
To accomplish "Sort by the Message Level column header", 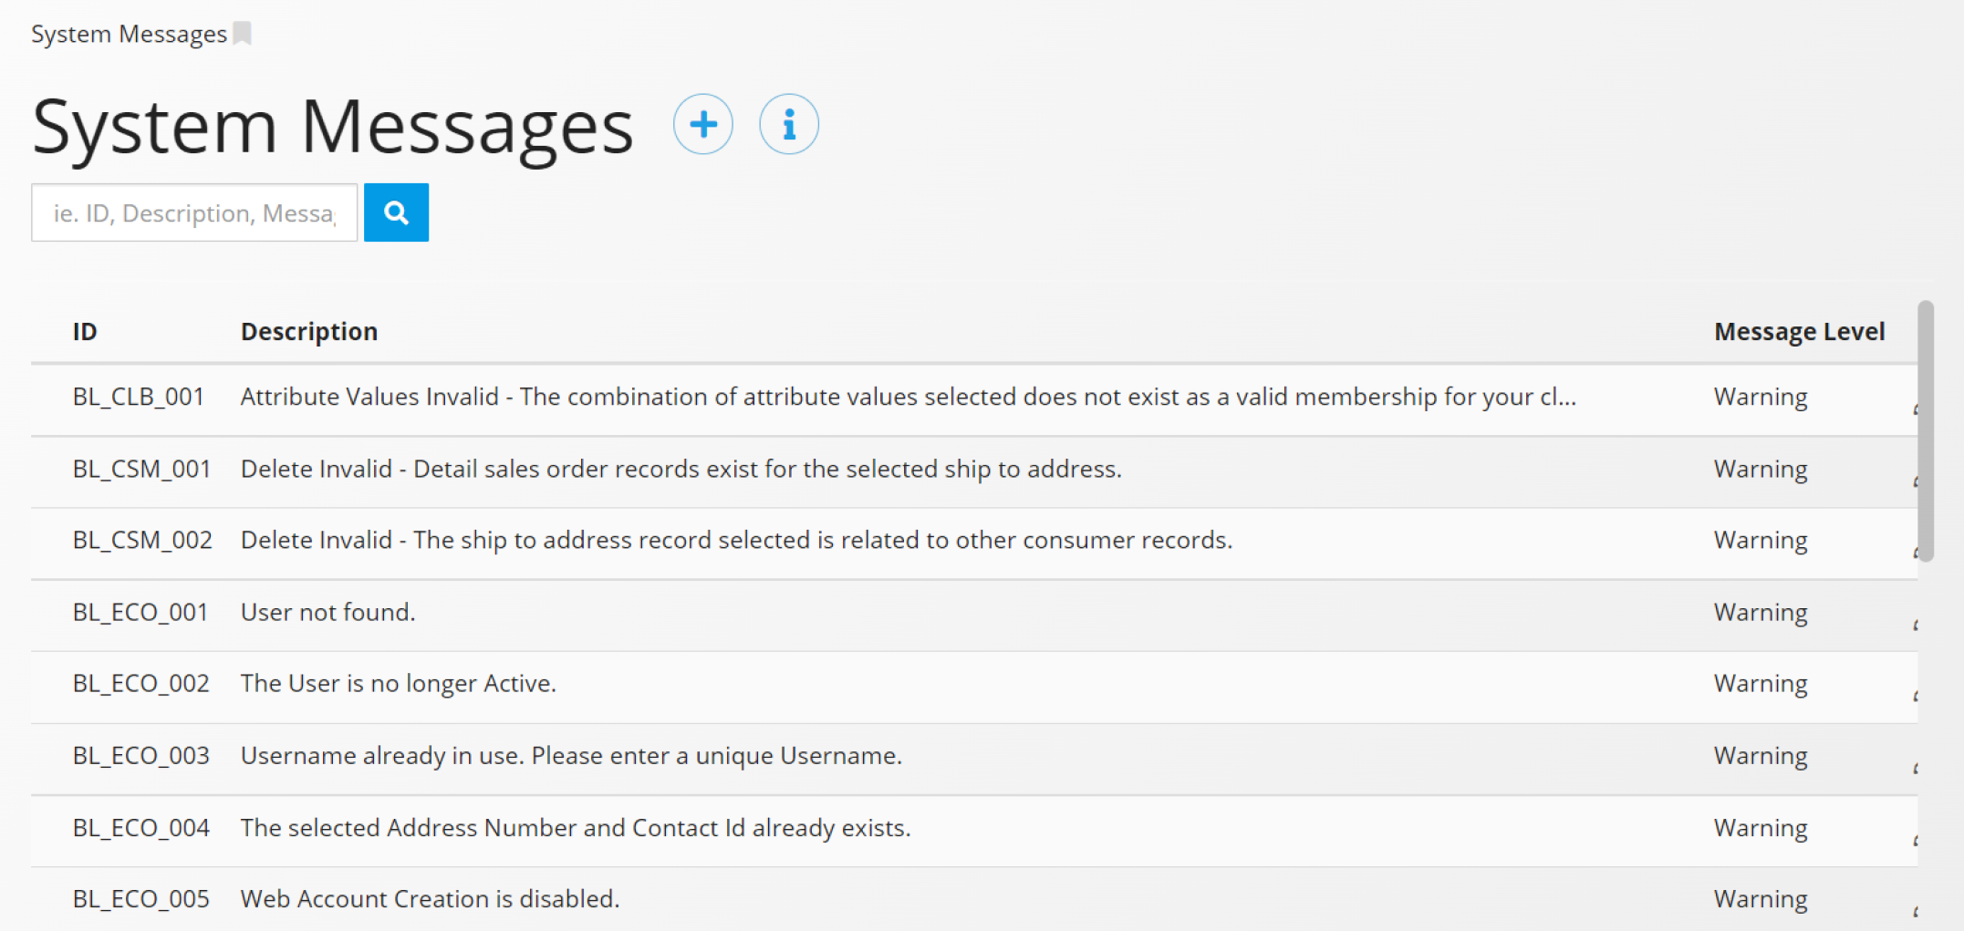I will pos(1799,331).
